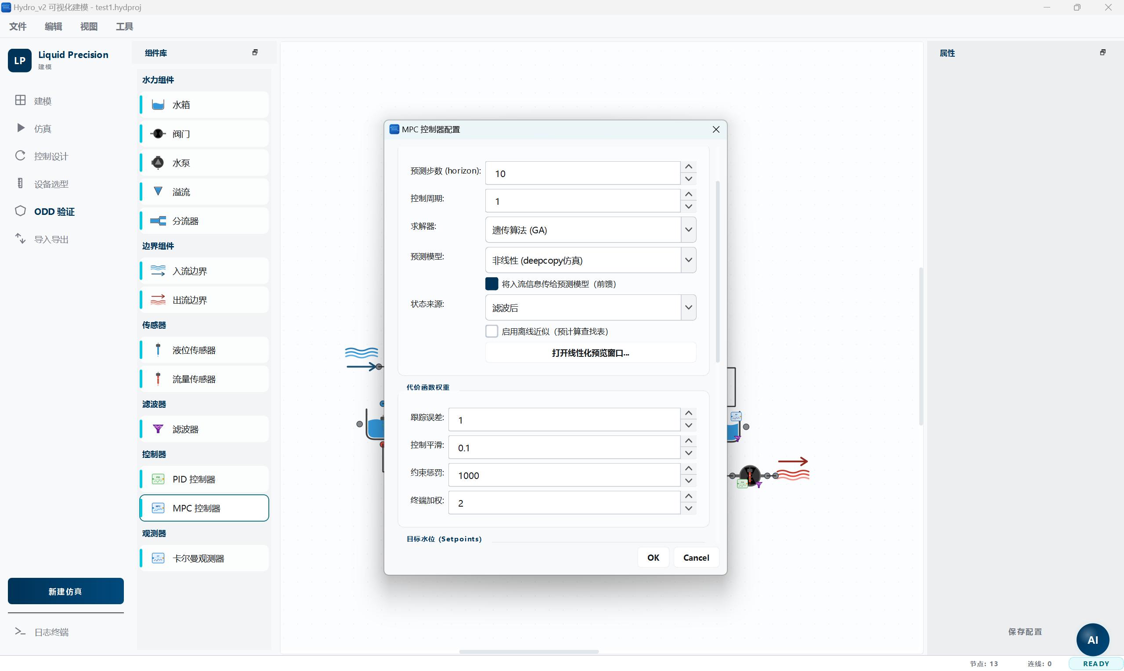This screenshot has height=671, width=1124.
Task: Select the MPC 控制器 component
Action: (x=204, y=508)
